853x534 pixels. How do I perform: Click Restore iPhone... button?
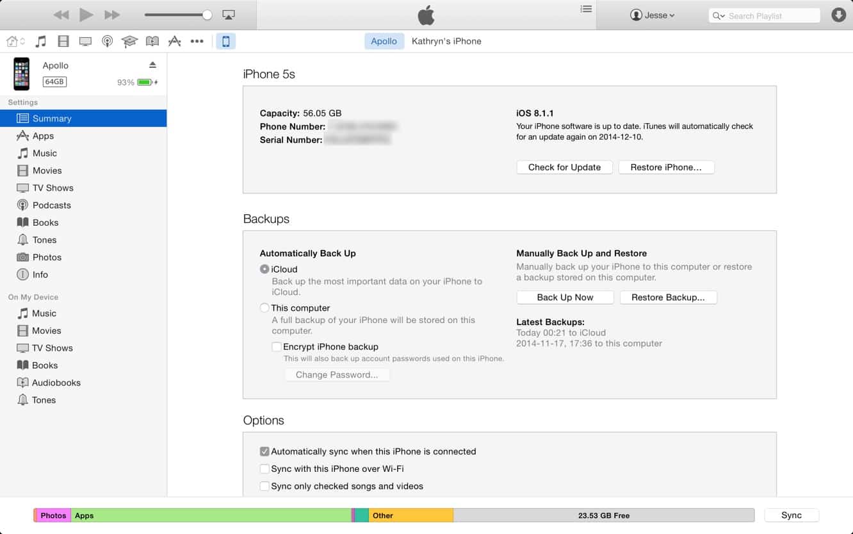pyautogui.click(x=666, y=167)
